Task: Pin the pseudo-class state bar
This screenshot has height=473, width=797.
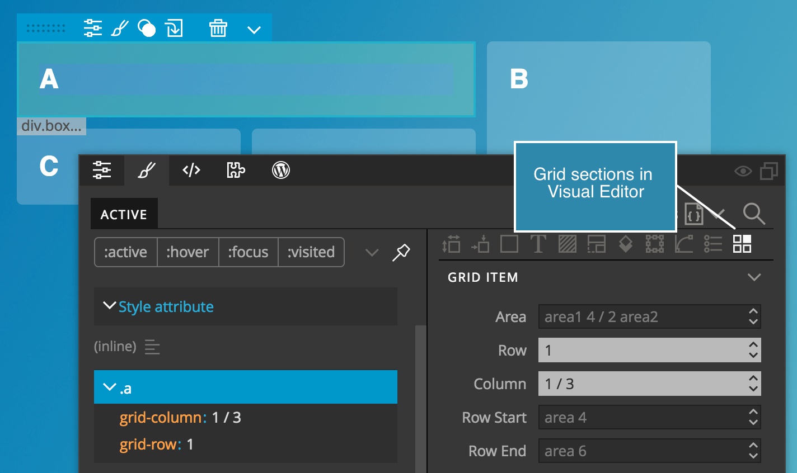Action: tap(401, 252)
